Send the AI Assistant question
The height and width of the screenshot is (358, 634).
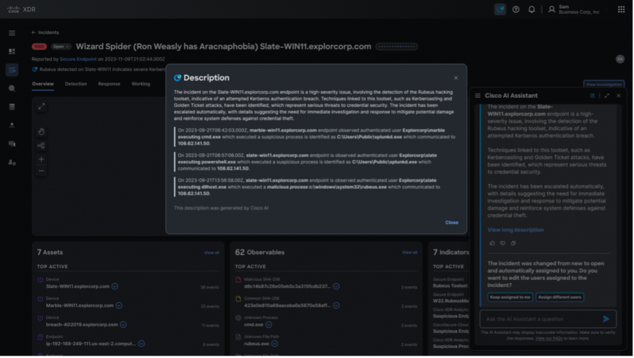point(606,319)
